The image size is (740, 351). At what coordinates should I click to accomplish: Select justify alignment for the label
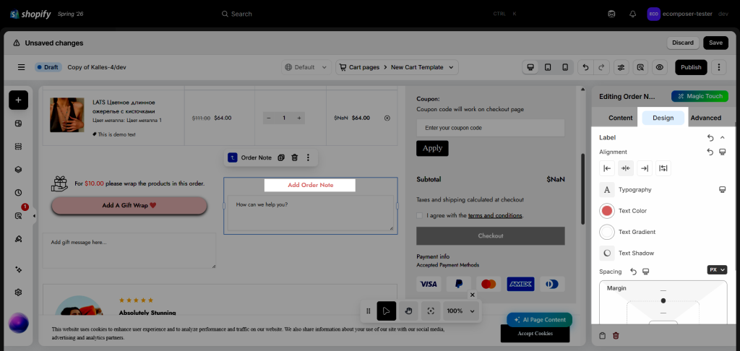(663, 168)
